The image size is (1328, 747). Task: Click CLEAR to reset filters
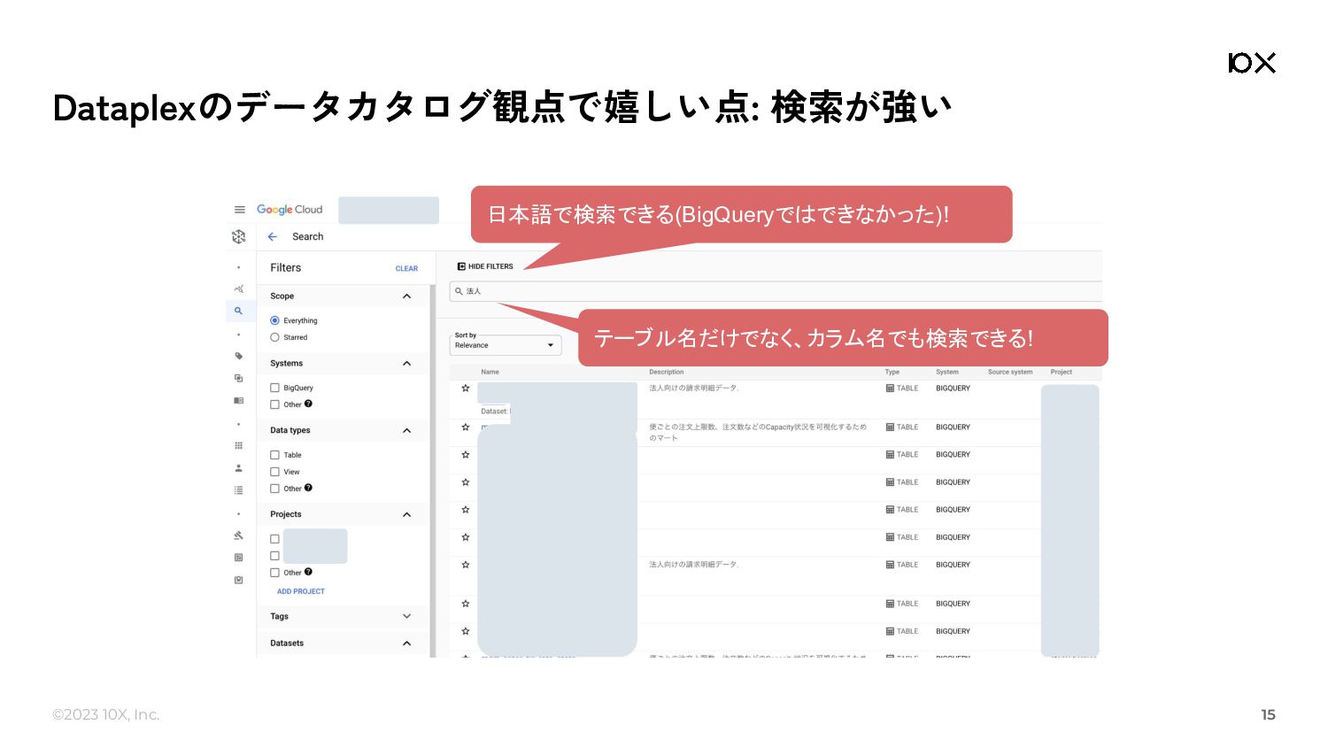(x=406, y=268)
